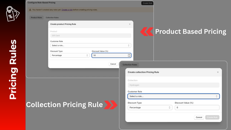Click the disabled Product field showing Gift Card
The width and height of the screenshot is (231, 130).
(91, 35)
